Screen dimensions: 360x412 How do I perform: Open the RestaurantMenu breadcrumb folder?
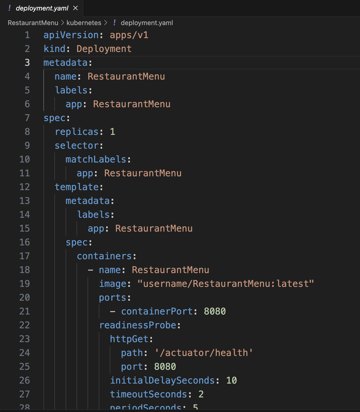coord(33,23)
